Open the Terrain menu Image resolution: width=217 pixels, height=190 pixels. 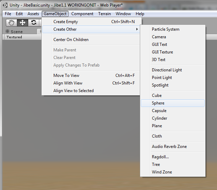[x=104, y=14]
